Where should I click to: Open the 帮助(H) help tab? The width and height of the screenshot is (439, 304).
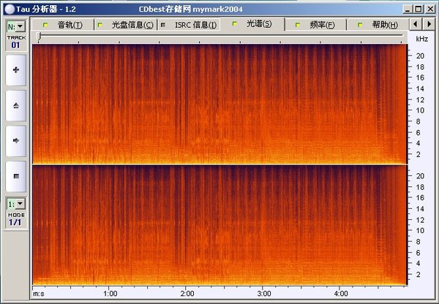378,25
